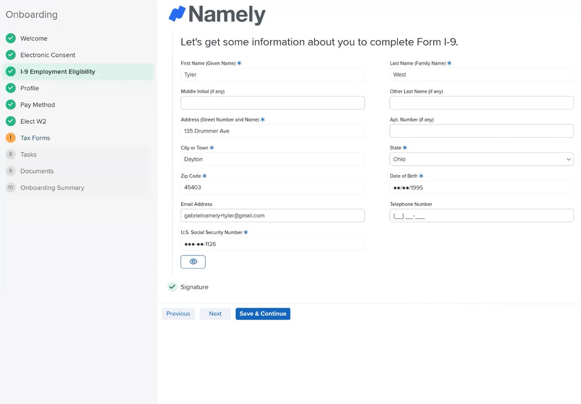Click the Previous button
Screen dimensions: 581x404
178,314
